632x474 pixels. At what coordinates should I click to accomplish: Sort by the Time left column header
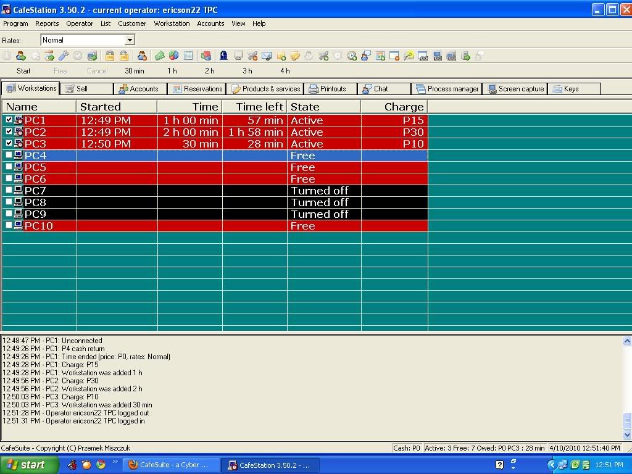coord(255,107)
